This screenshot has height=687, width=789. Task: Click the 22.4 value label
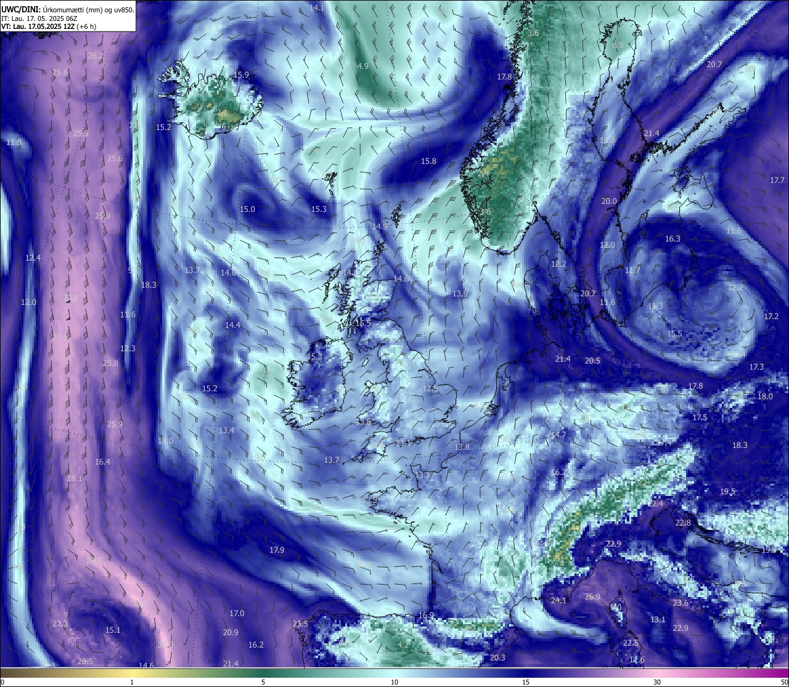pyautogui.click(x=655, y=503)
